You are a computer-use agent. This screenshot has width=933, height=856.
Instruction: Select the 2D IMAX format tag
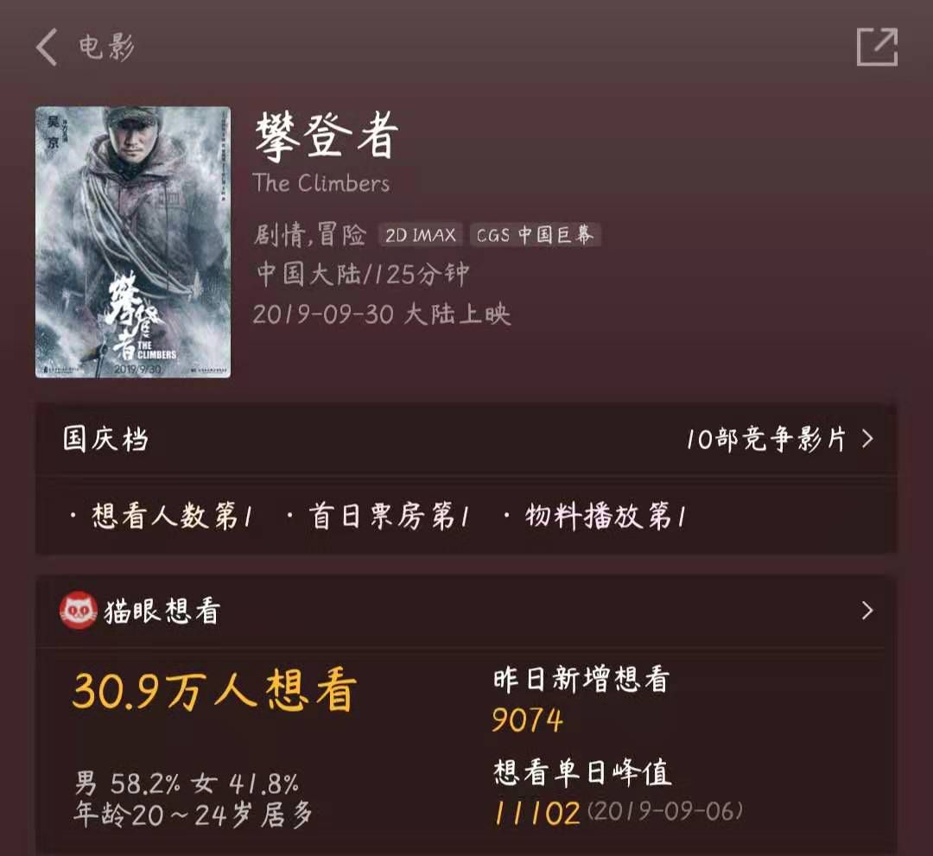421,235
